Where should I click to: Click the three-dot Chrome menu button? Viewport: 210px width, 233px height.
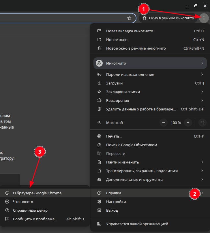[204, 18]
